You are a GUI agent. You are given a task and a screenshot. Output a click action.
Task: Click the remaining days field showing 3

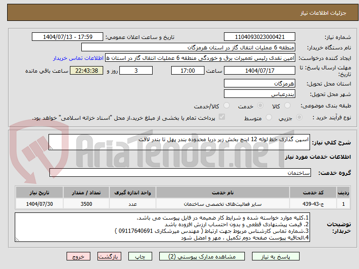[x=136, y=70]
